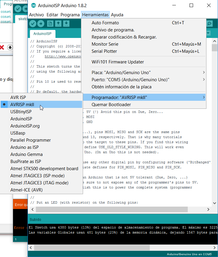Click editor vertical scrollbar down arrow
Screen dimensions: 218x257
214,203
